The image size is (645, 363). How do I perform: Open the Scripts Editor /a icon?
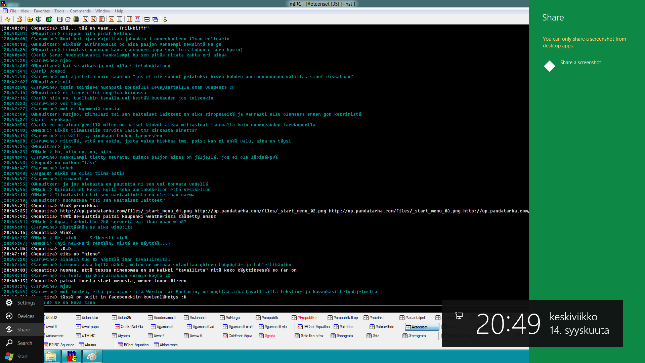point(49,19)
